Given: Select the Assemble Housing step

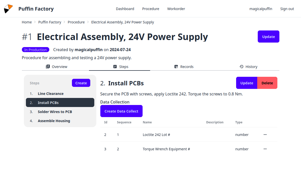Looking at the screenshot, I should (x=54, y=121).
